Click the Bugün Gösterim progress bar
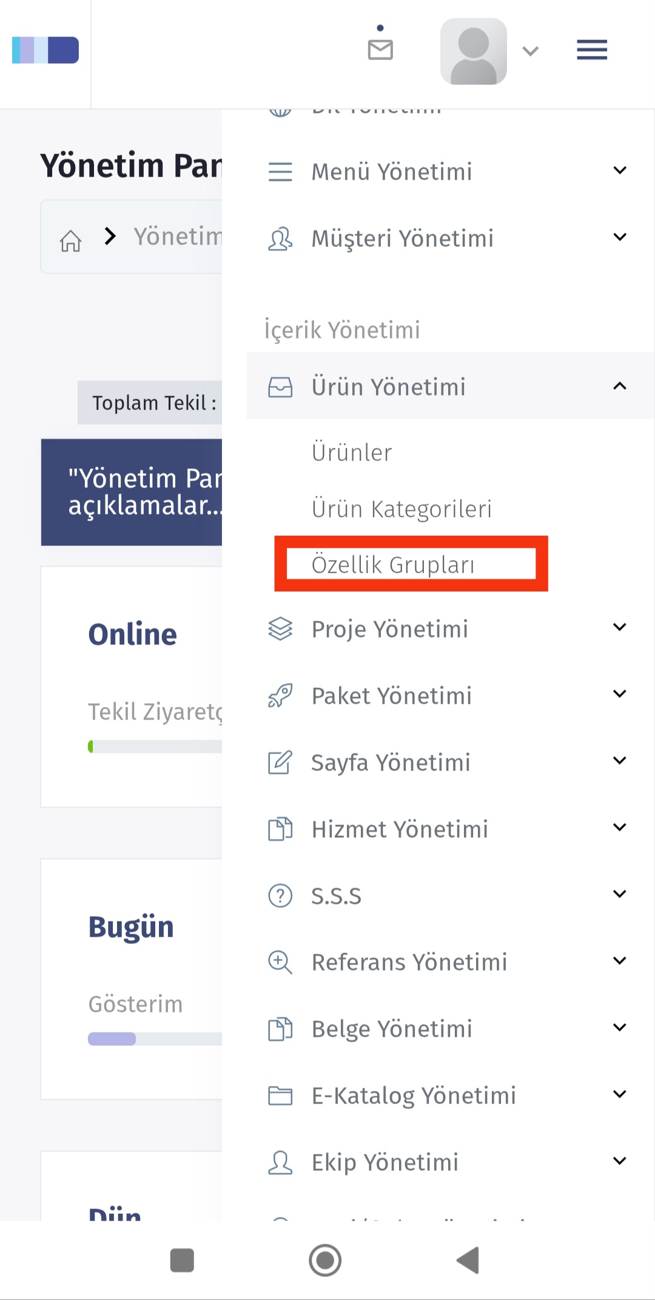This screenshot has height=1300, width=655. click(x=155, y=1039)
